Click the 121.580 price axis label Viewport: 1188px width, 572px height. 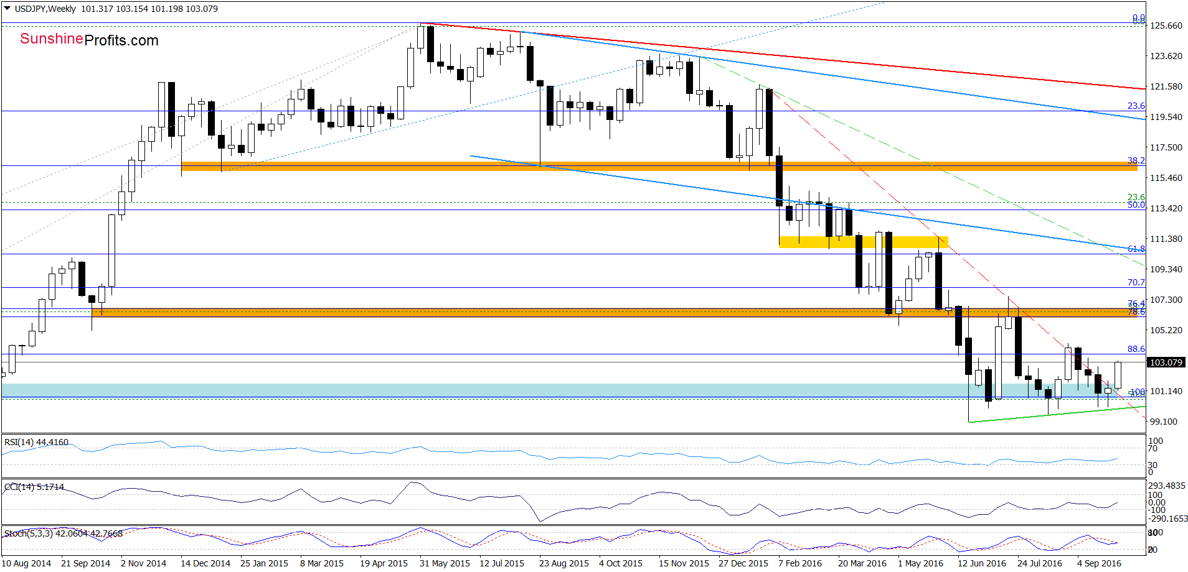pos(1166,86)
